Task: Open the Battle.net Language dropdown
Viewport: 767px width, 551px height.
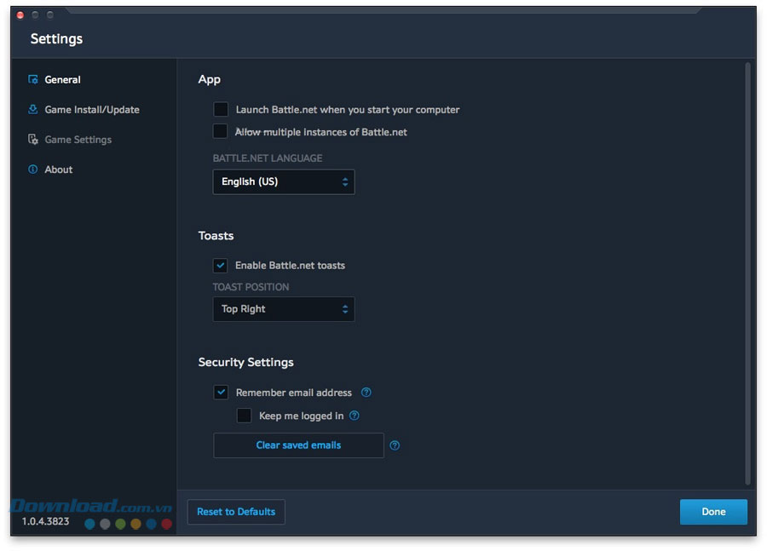Action: (x=284, y=182)
